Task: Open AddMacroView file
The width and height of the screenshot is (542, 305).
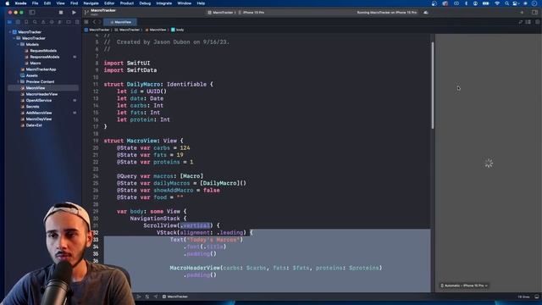Action: tap(39, 113)
